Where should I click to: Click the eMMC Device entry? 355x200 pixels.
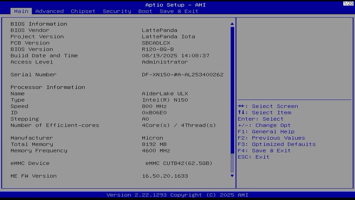coord(30,163)
